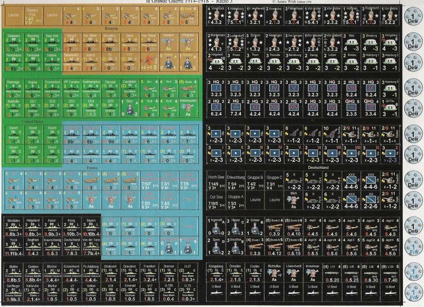
Task: Pick the Von Kluck general counter
Action: 216,16
